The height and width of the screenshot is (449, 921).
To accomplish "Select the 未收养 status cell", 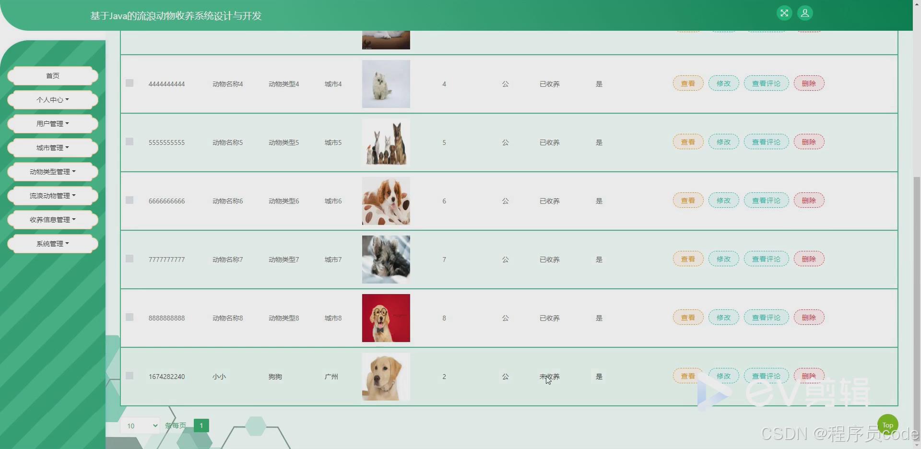I will [550, 377].
